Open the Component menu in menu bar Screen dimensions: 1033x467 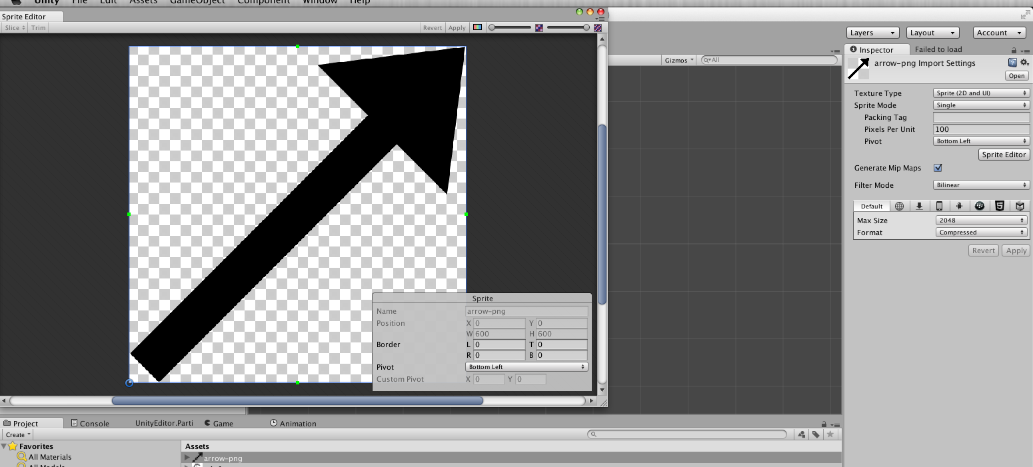coord(263,2)
